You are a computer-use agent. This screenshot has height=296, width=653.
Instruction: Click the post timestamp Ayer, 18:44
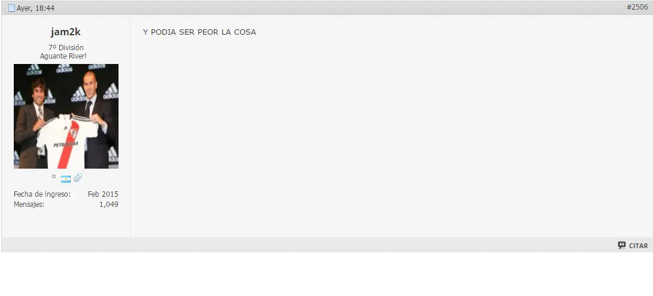[x=35, y=8]
